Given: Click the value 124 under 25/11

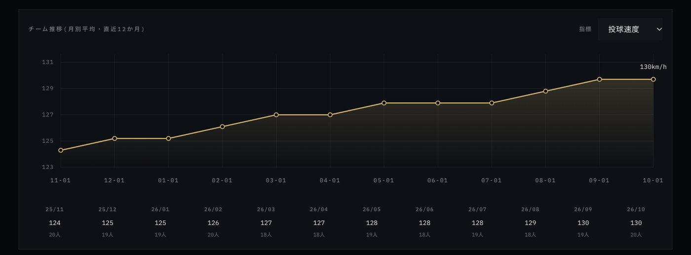Looking at the screenshot, I should (x=55, y=223).
